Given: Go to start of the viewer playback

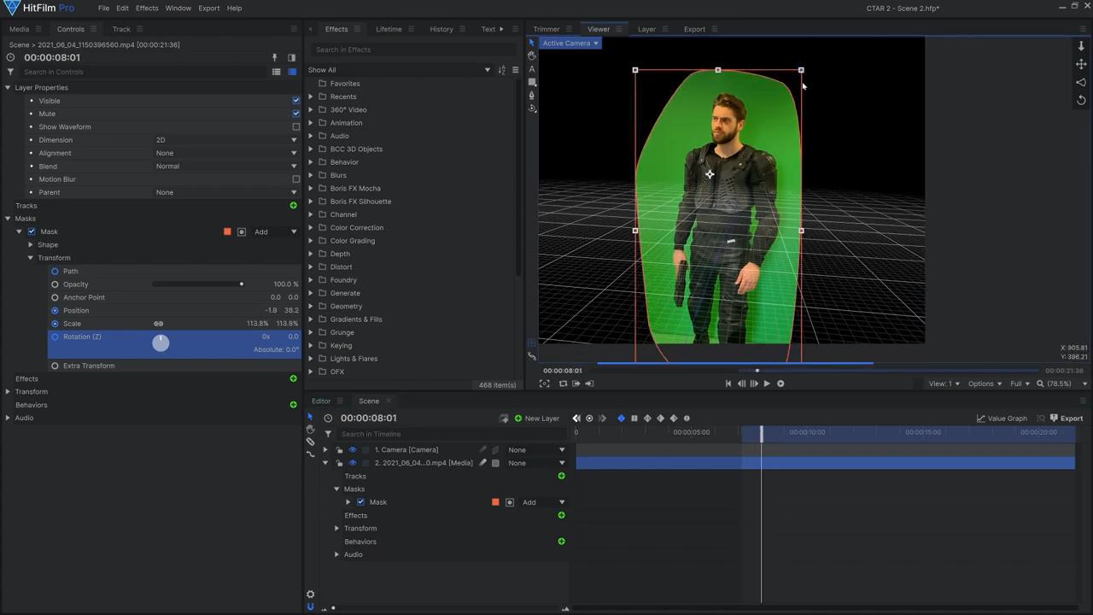Looking at the screenshot, I should coord(728,384).
